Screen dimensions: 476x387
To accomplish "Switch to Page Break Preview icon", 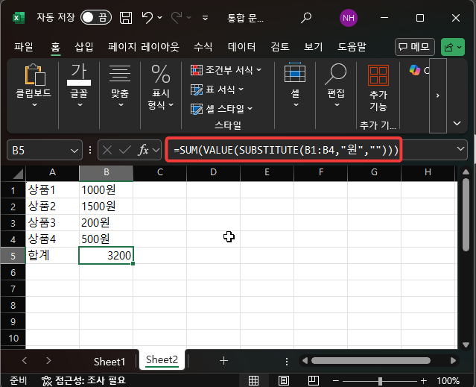I will [x=314, y=380].
